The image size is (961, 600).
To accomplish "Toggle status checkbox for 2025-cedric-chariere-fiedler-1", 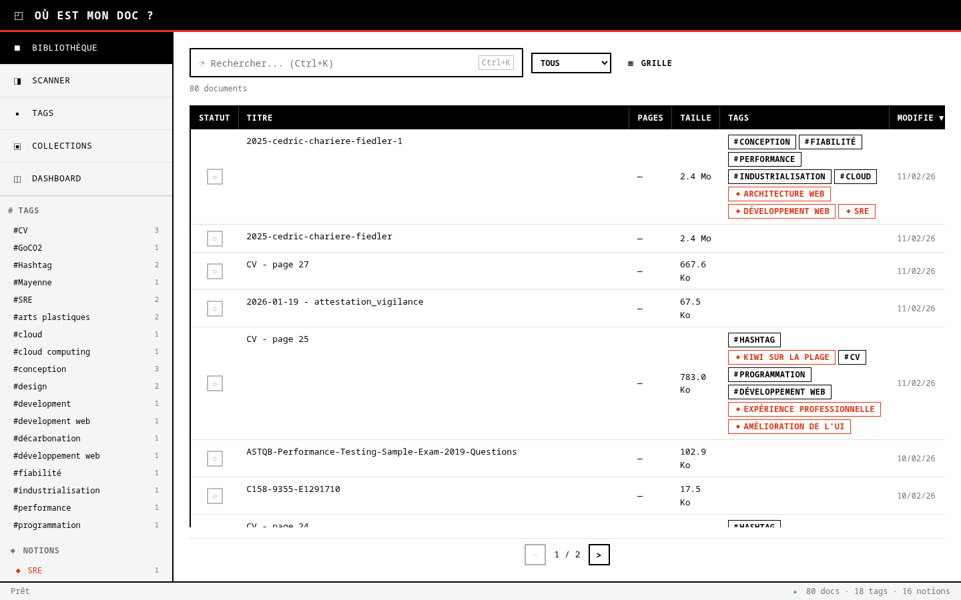I will point(215,177).
